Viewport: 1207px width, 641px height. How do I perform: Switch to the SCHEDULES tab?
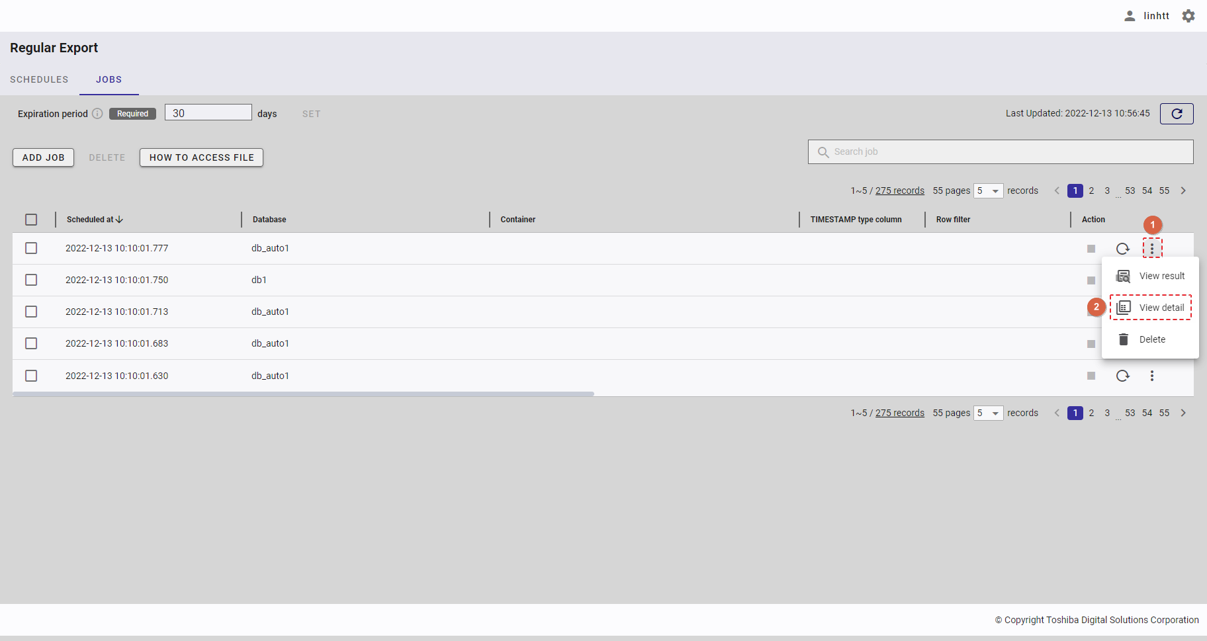click(39, 79)
